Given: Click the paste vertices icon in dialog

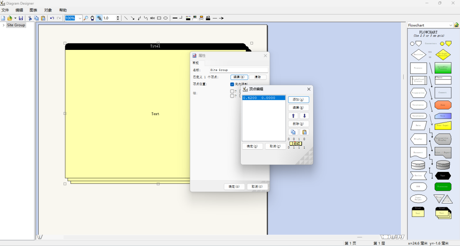Looking at the screenshot, I should pyautogui.click(x=304, y=132).
